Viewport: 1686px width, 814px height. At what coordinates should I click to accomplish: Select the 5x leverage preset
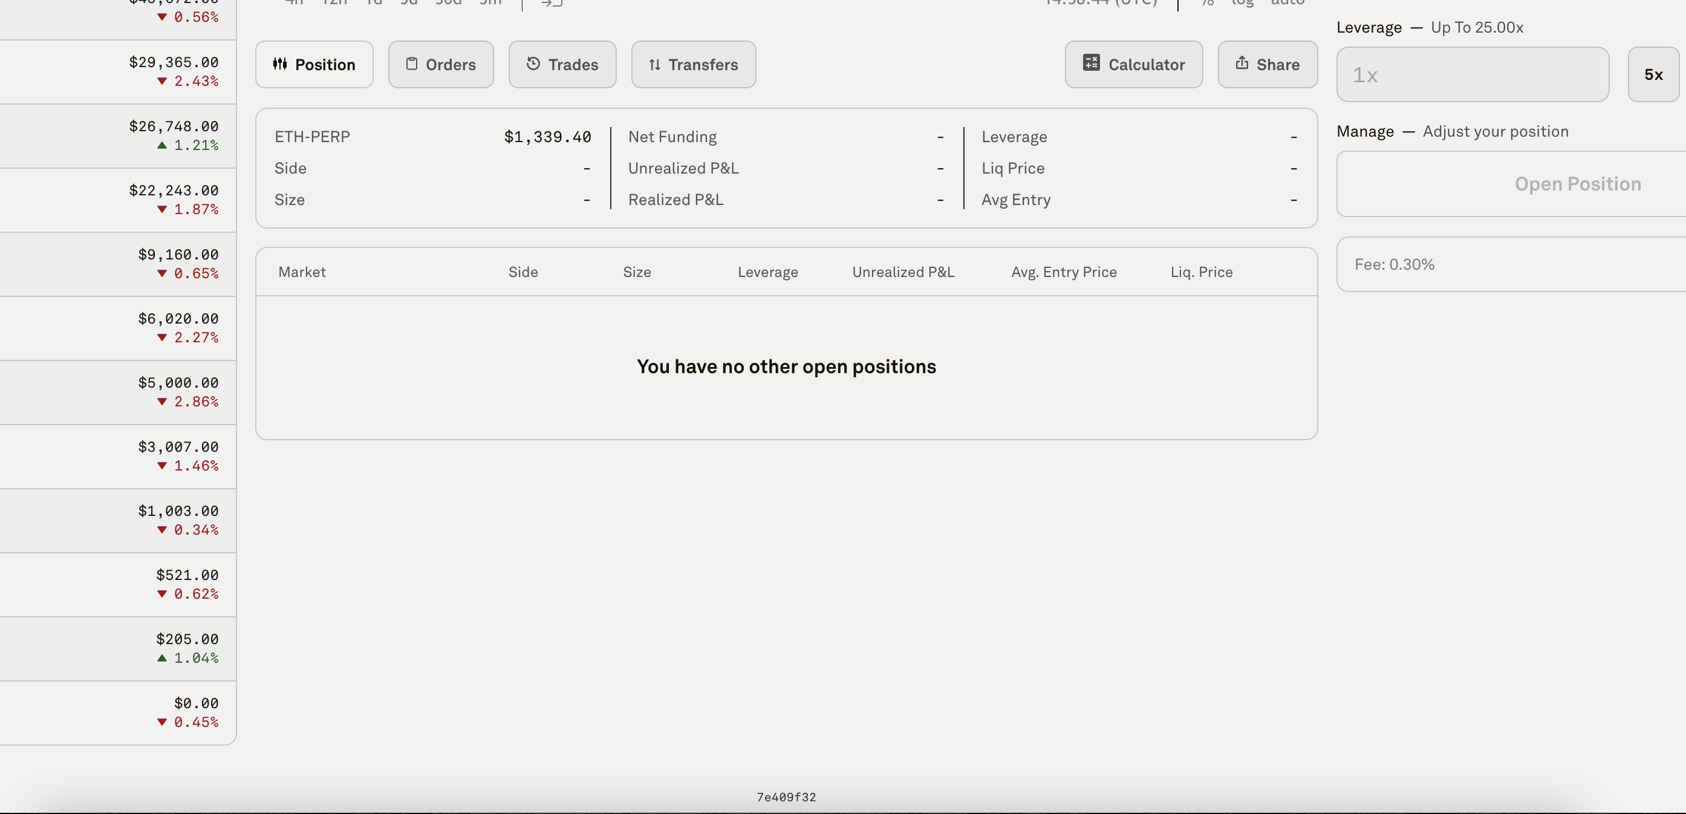tap(1653, 74)
